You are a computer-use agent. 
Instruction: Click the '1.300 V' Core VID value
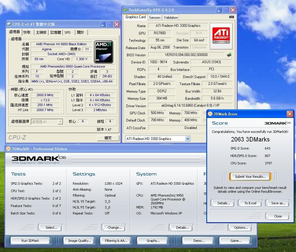click(82, 59)
